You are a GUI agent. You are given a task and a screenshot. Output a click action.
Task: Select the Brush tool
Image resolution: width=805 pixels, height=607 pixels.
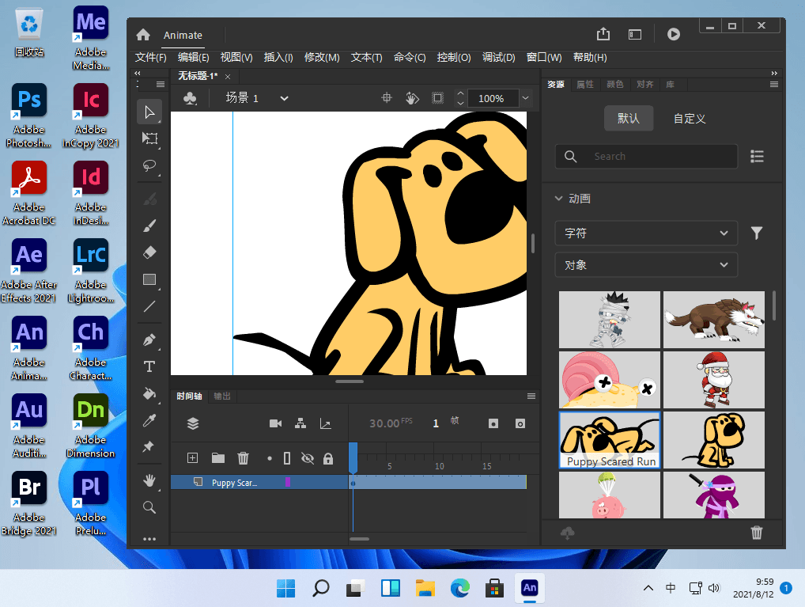[x=149, y=226]
